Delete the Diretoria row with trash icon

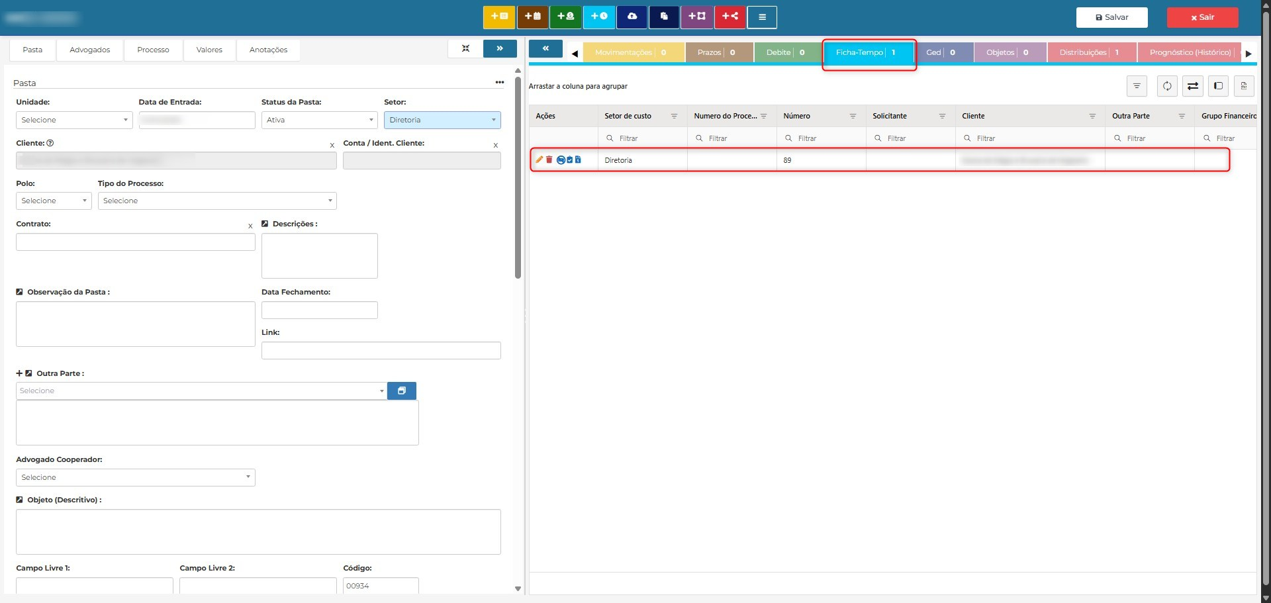(x=549, y=160)
